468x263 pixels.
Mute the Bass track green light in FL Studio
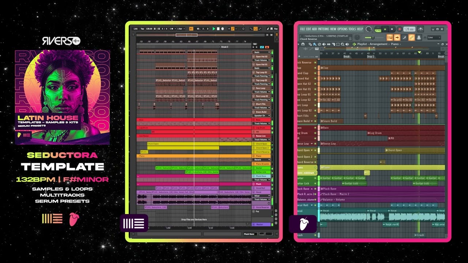pyautogui.click(x=315, y=128)
